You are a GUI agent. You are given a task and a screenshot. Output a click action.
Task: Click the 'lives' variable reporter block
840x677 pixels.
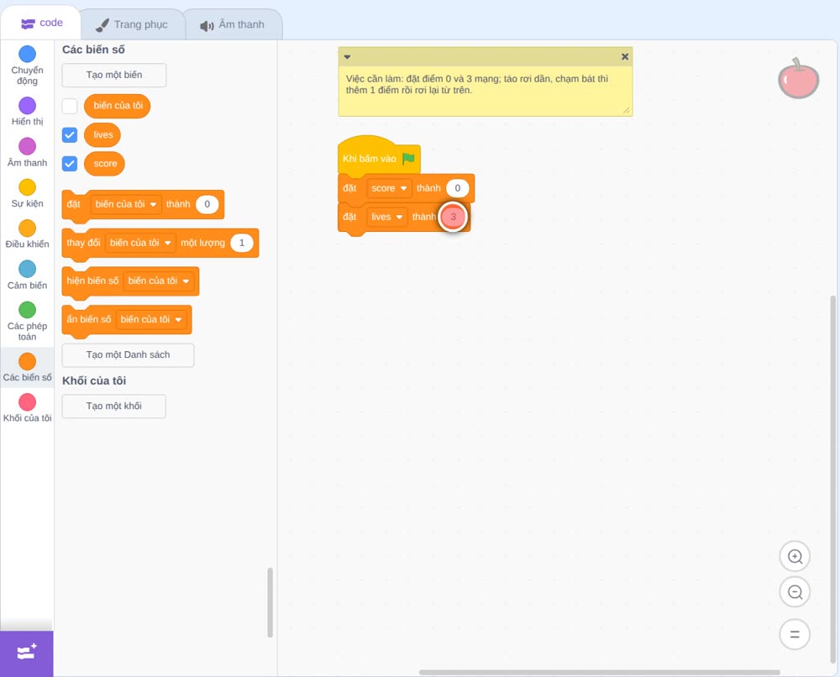coord(102,135)
